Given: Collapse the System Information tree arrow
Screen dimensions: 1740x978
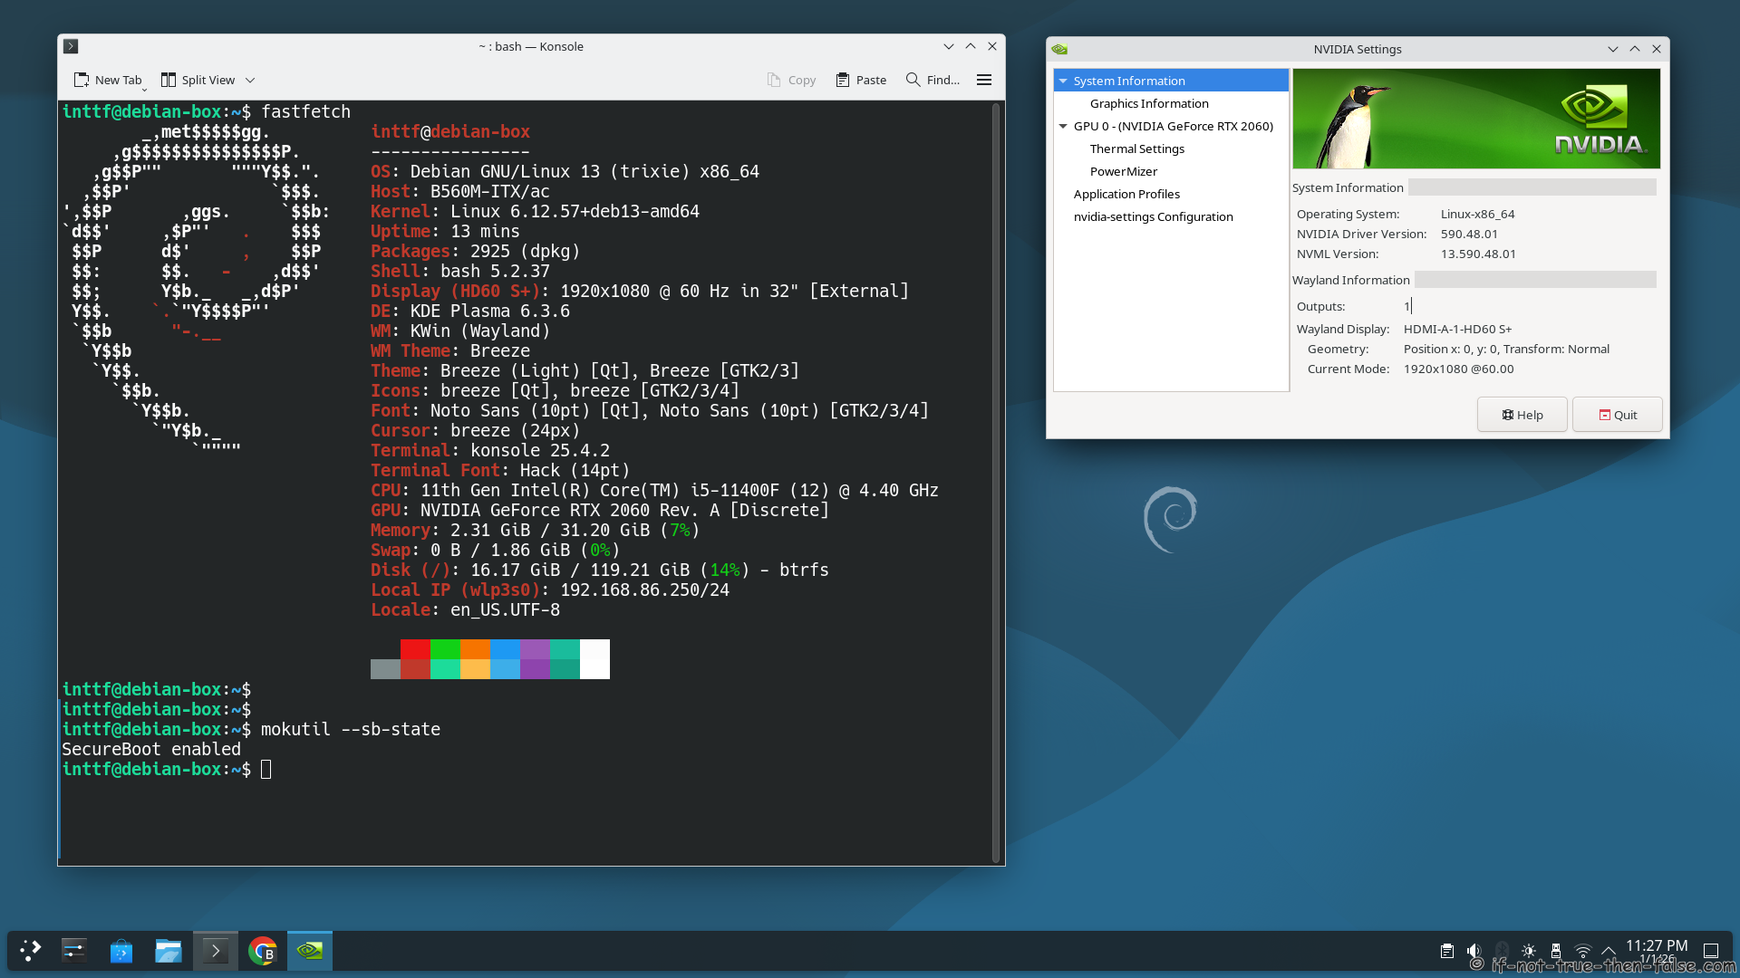Looking at the screenshot, I should [1063, 81].
